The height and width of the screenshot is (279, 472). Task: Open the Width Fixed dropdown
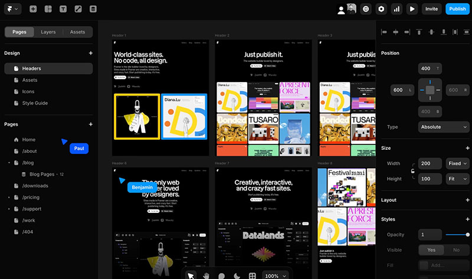pos(458,163)
